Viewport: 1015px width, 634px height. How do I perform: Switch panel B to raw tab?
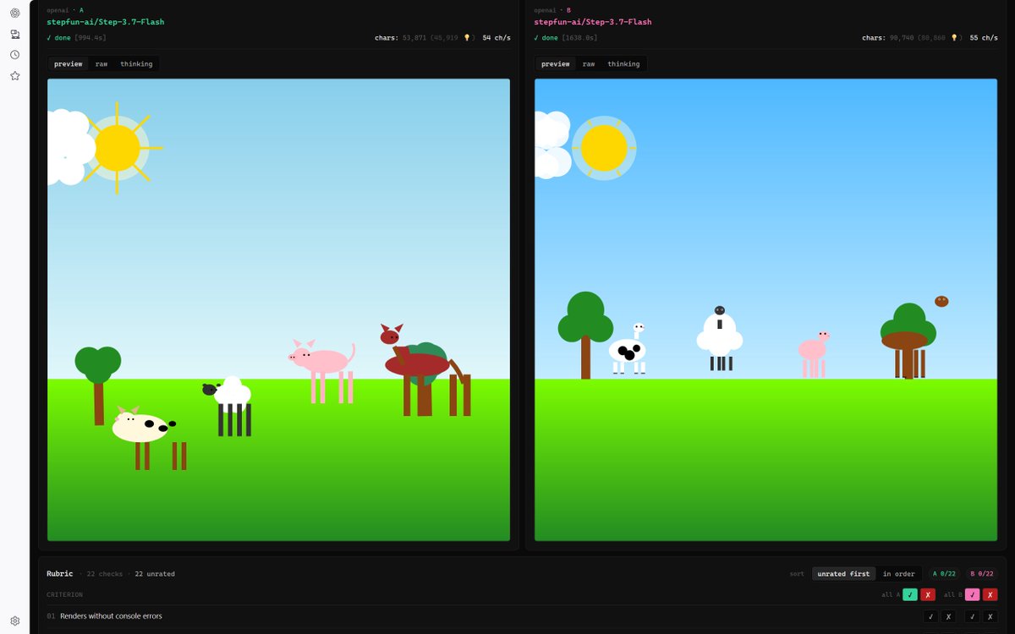point(589,64)
